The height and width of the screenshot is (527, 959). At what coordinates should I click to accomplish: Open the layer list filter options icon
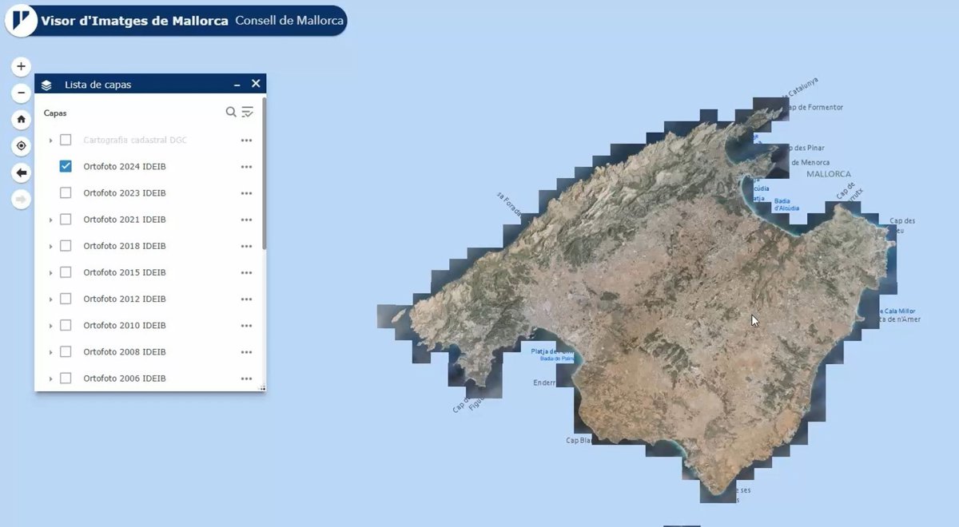(248, 113)
